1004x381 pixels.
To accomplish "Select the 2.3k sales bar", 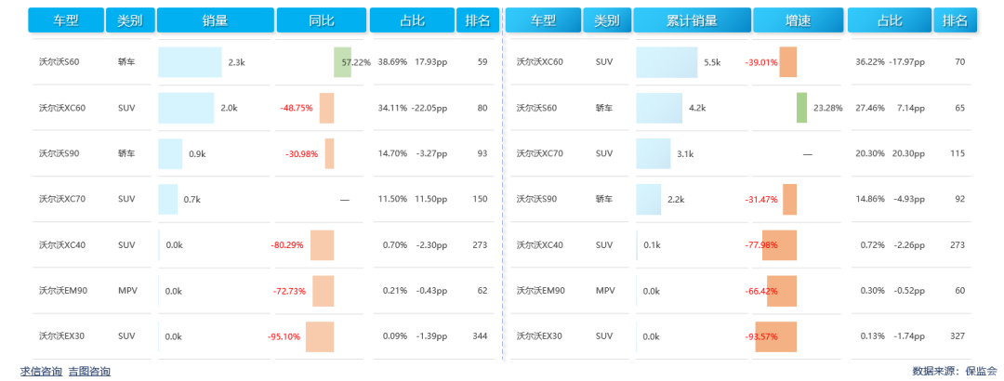I will coord(190,62).
